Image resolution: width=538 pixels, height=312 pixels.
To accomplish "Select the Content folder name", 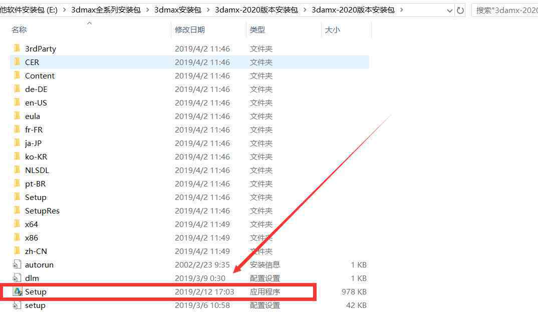I will (x=40, y=75).
